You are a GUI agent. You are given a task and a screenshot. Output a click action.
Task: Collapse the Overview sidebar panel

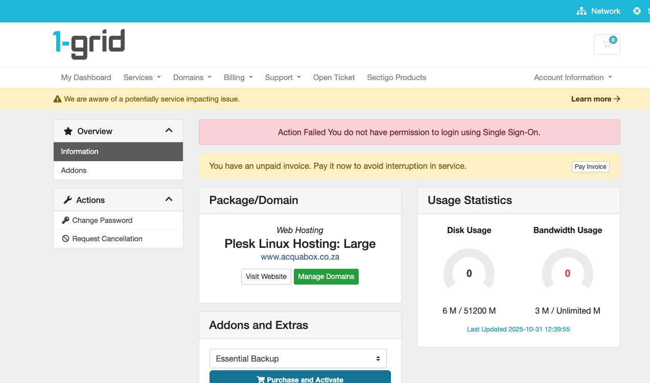point(169,131)
